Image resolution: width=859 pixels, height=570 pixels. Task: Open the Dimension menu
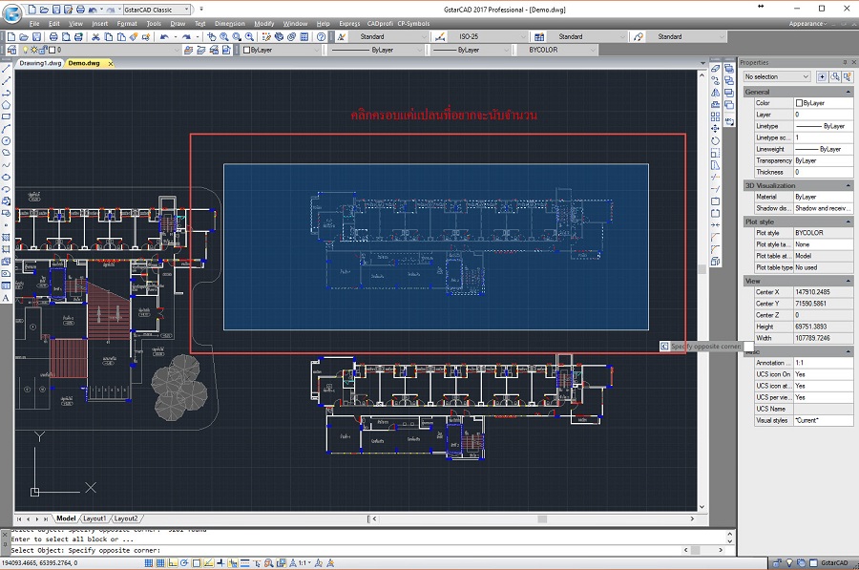pos(229,24)
